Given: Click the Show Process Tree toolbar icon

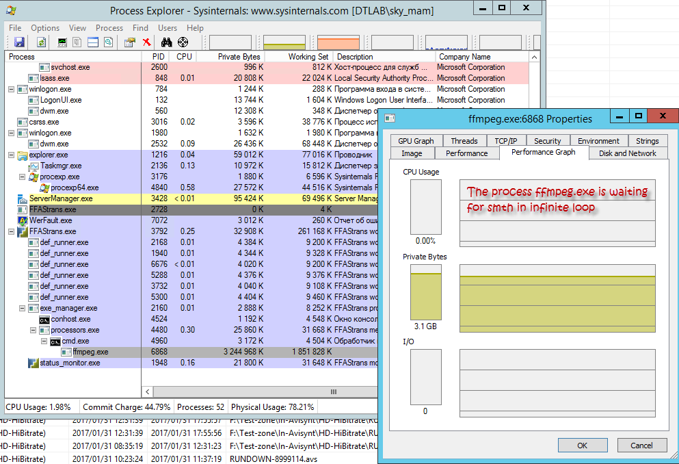Looking at the screenshot, I should coord(77,42).
